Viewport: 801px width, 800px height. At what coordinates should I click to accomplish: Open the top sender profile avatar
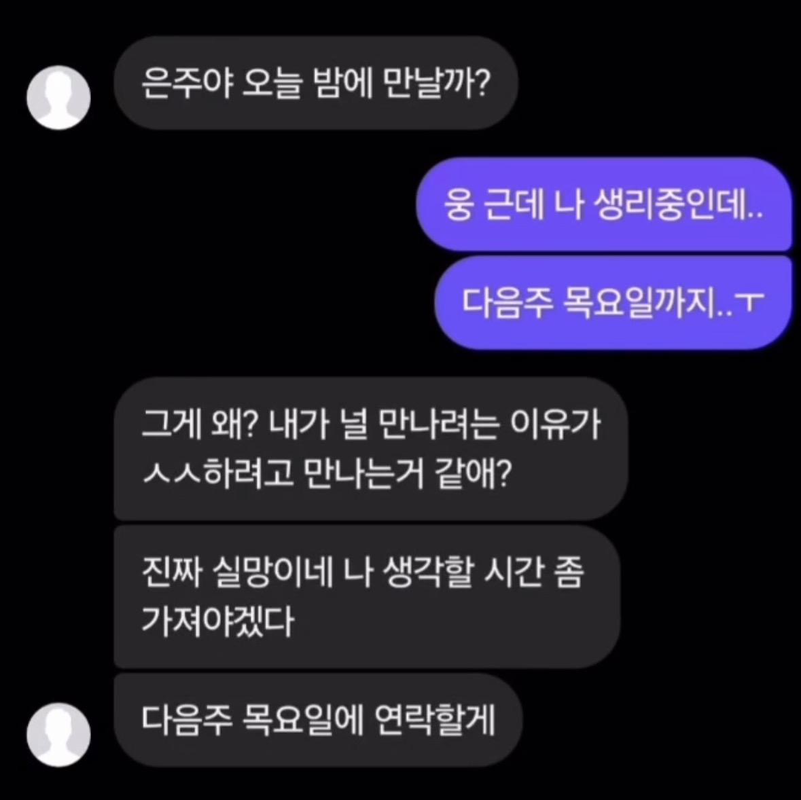click(x=58, y=97)
